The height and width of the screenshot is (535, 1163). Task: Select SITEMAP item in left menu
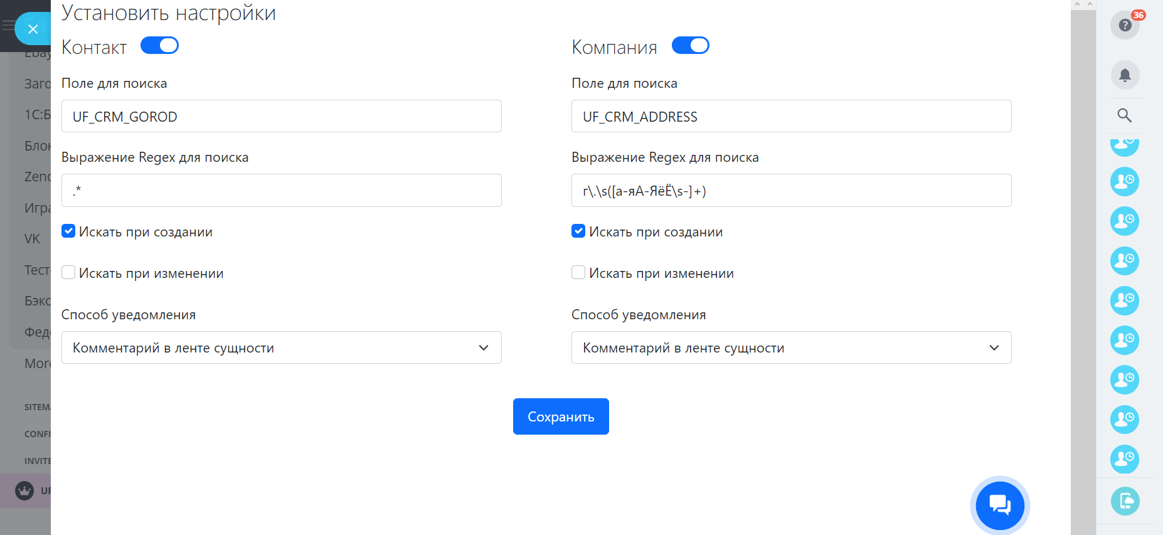click(37, 407)
